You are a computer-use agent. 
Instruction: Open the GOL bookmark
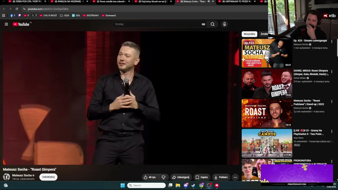click(76, 16)
